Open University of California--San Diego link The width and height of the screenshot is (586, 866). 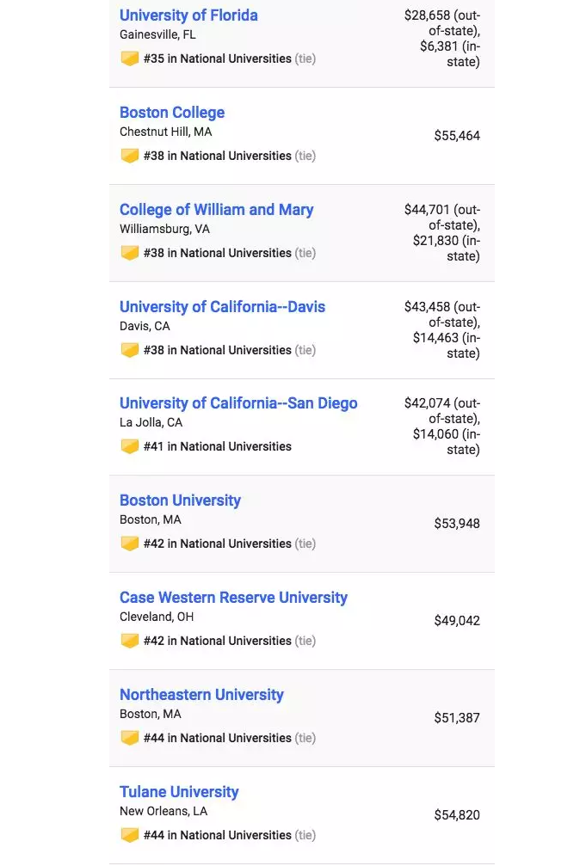(x=238, y=403)
